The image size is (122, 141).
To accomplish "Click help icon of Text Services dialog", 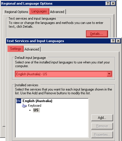I will pos(113,41).
